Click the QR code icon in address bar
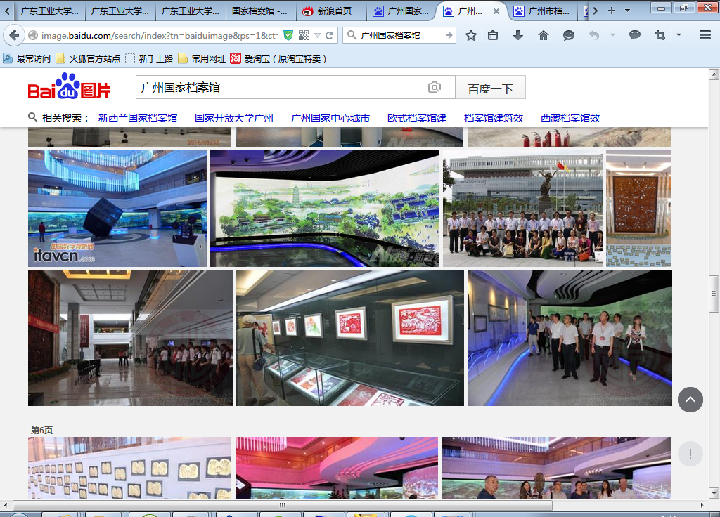Viewport: 720px width, 517px height. click(x=304, y=35)
